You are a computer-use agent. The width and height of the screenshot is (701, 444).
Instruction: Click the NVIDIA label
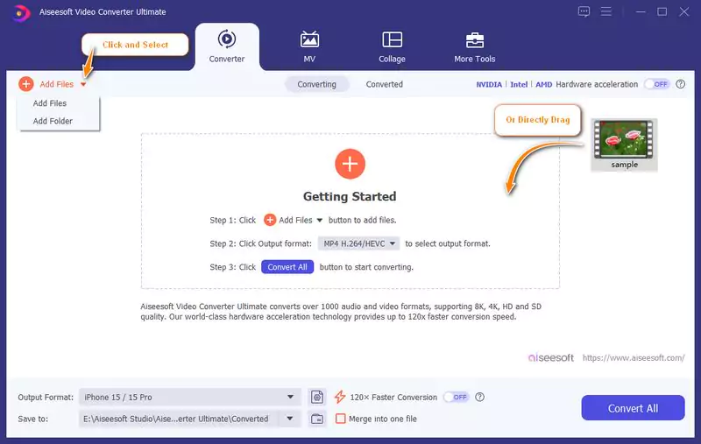click(x=489, y=84)
